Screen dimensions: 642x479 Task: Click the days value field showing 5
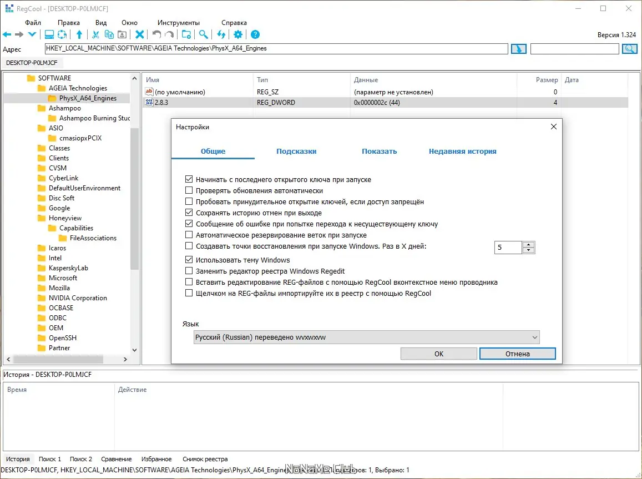[x=508, y=248]
